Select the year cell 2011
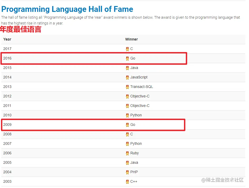 pos(7,106)
